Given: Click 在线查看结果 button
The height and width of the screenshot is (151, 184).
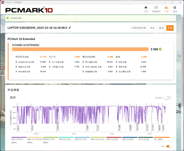Looking at the screenshot, I should click(139, 28).
